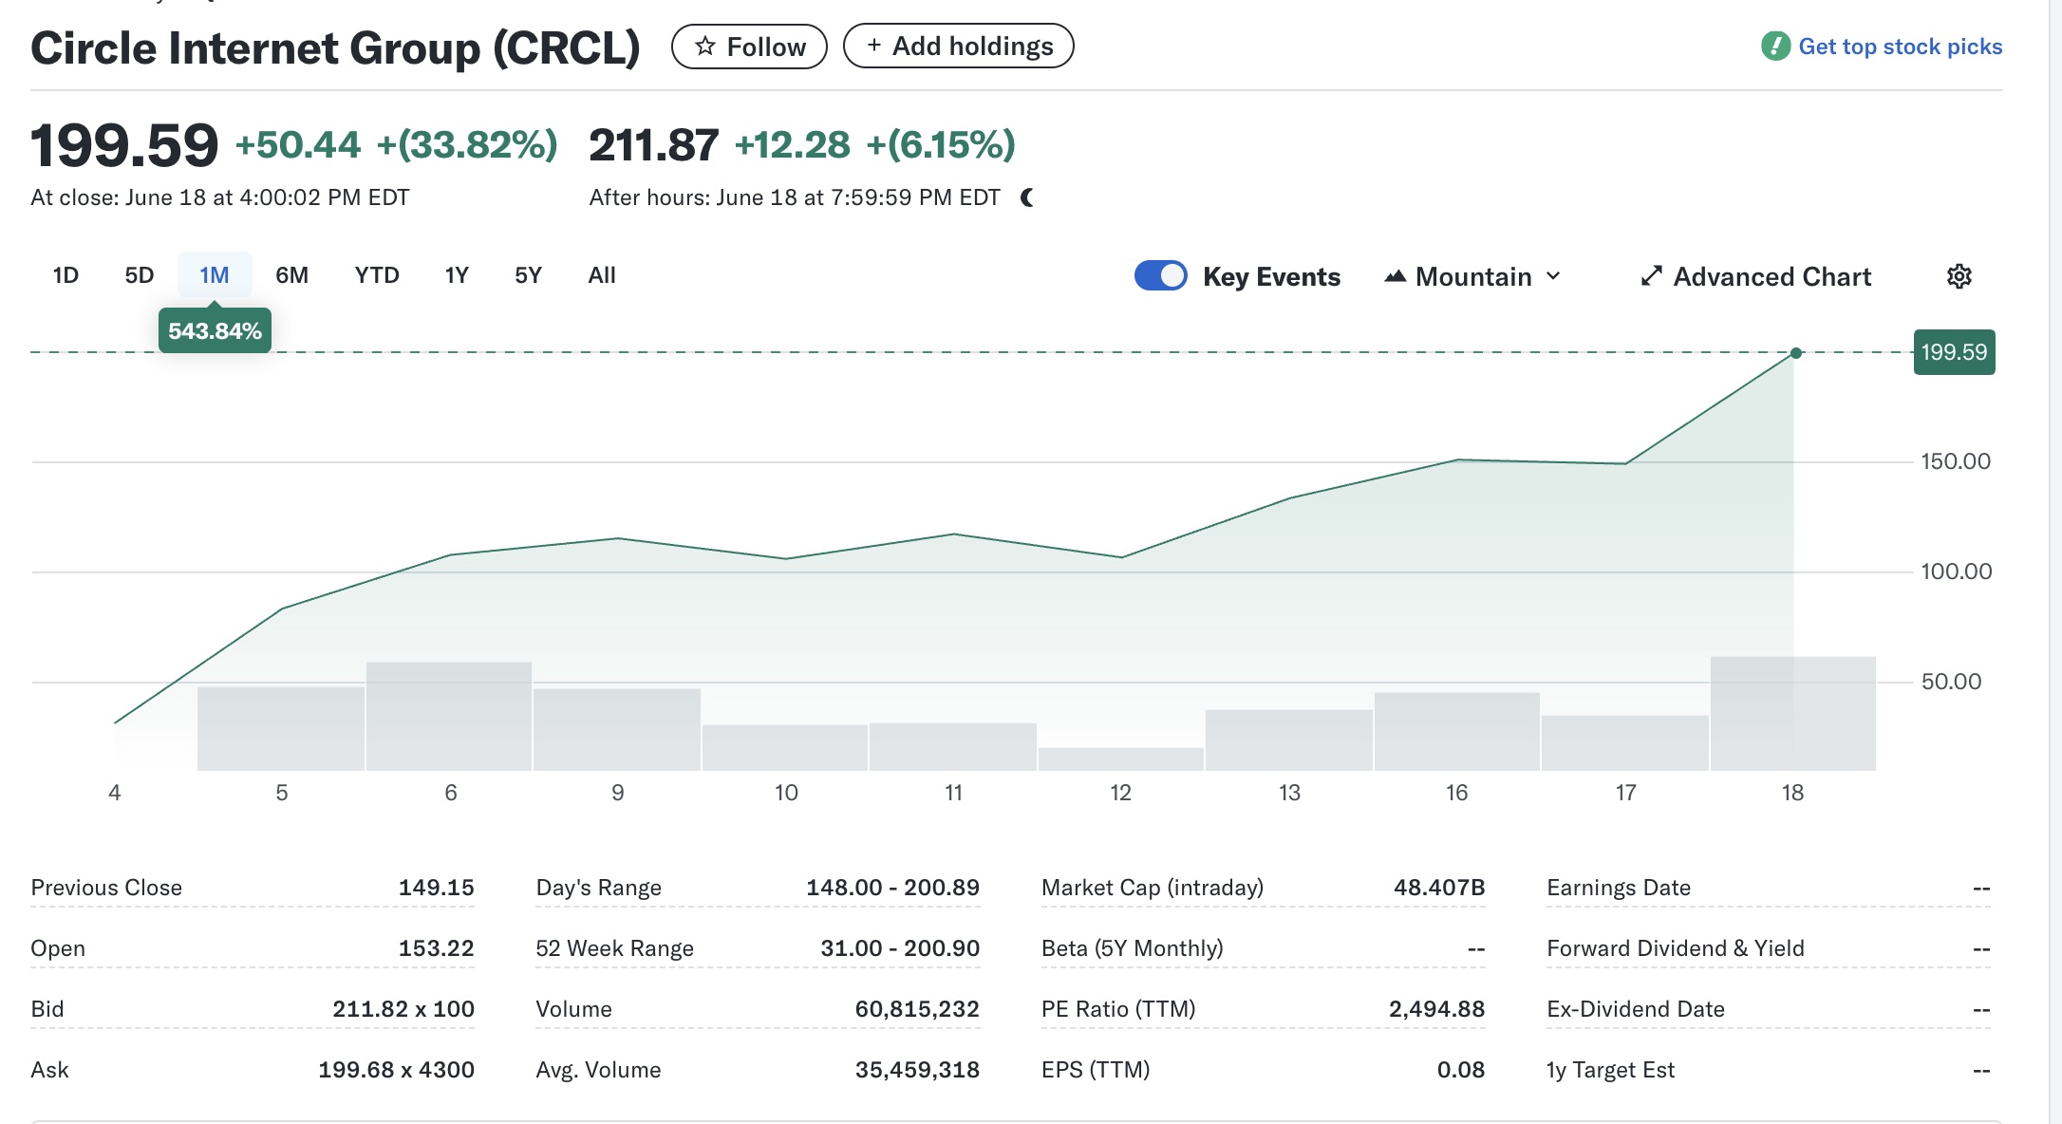Show the All time range
The width and height of the screenshot is (2062, 1124).
point(602,275)
